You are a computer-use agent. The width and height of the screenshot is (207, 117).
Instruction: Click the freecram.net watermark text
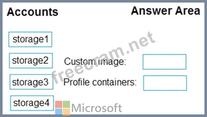(104, 58)
